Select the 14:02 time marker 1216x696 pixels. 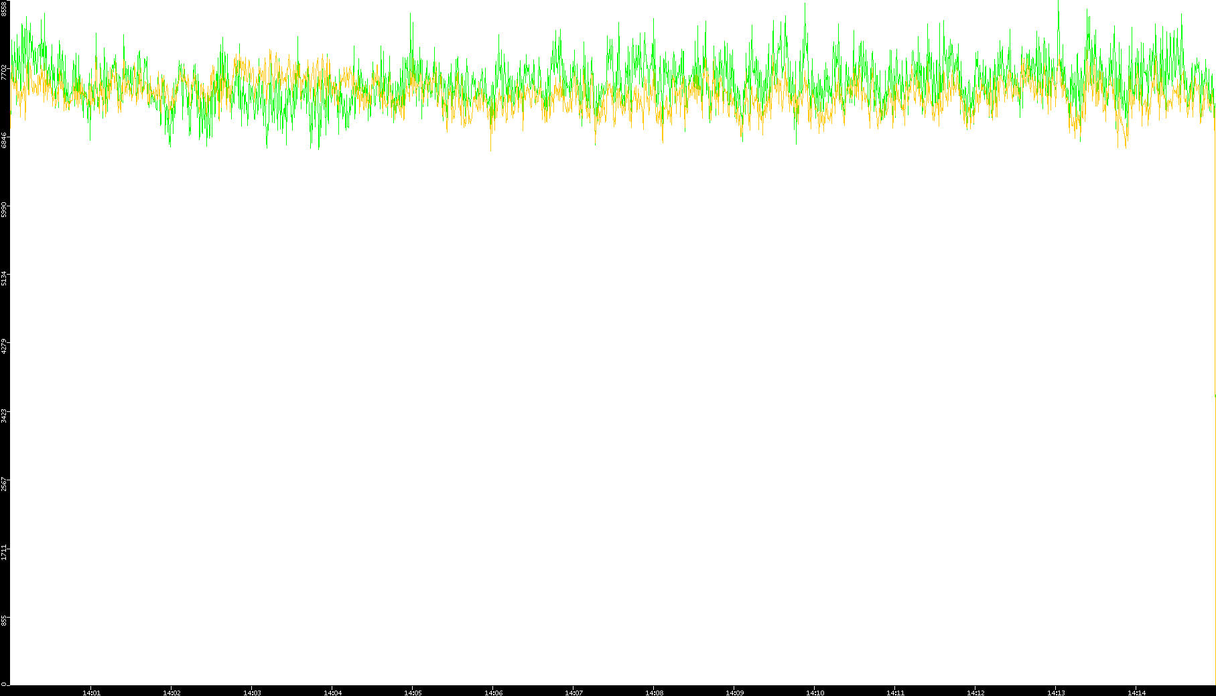coord(172,693)
